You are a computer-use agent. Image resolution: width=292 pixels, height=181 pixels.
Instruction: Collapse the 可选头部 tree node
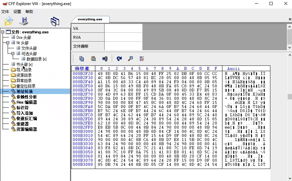(x=13, y=54)
